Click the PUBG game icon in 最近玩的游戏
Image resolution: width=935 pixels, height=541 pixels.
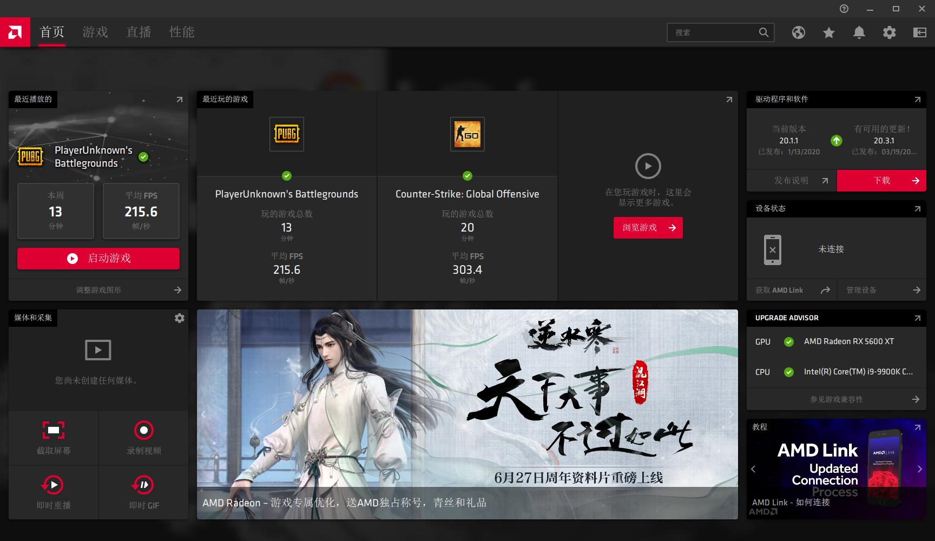pos(287,134)
